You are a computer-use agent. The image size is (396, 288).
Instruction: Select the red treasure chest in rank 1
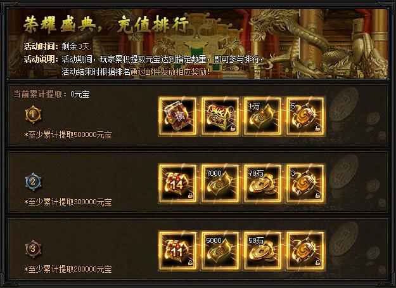pyautogui.click(x=220, y=117)
